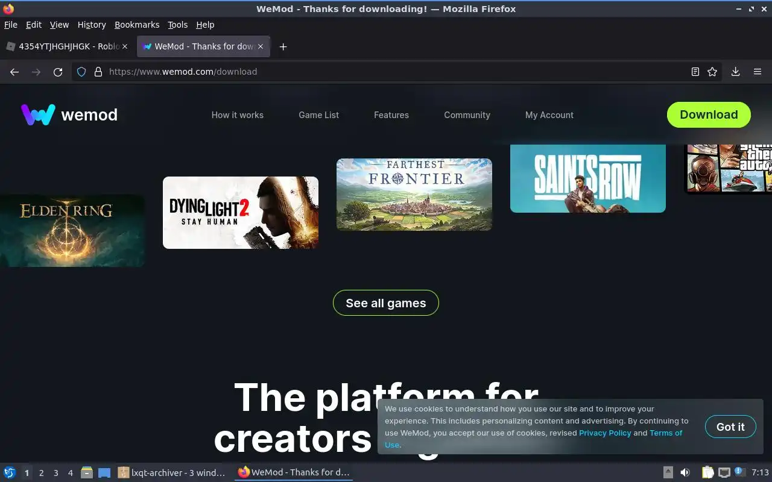Open the Bookmarks menu

pyautogui.click(x=137, y=25)
